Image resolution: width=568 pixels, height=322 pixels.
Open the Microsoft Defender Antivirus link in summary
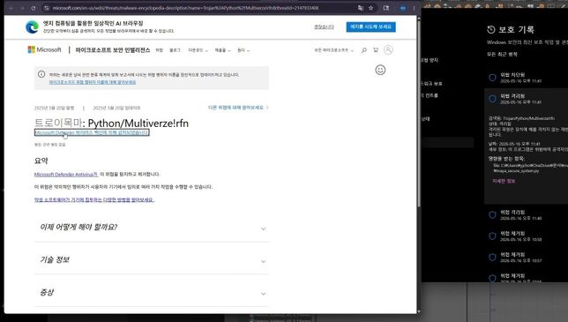coord(66,174)
